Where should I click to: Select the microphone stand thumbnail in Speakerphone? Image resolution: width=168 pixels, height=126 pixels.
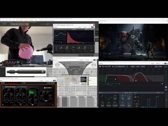67,79
